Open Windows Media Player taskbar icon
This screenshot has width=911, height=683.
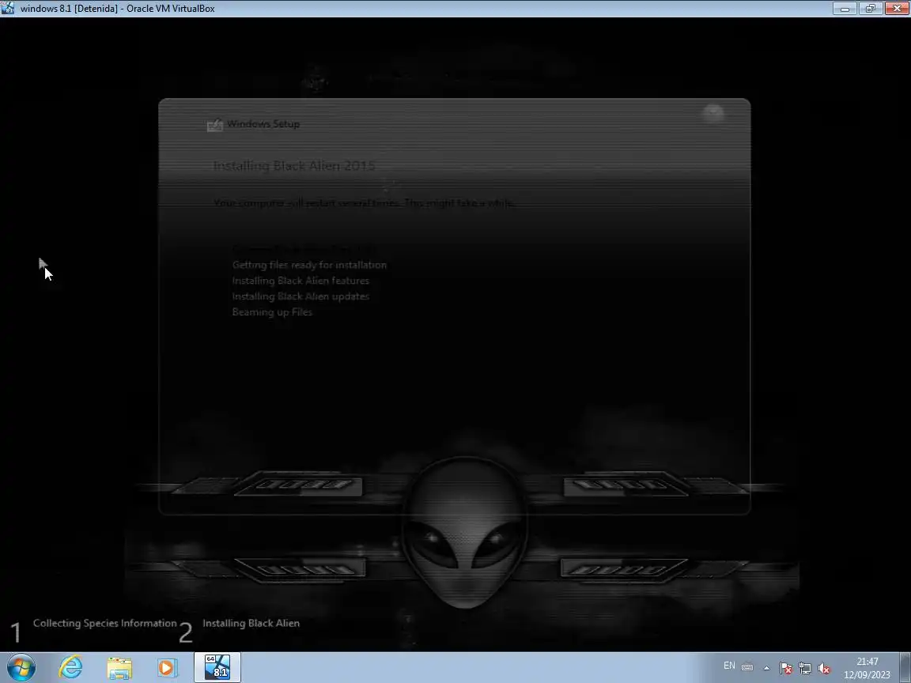pyautogui.click(x=166, y=668)
